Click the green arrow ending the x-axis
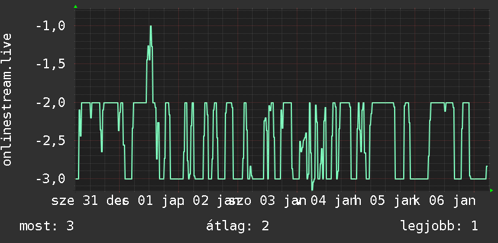 coord(491,190)
